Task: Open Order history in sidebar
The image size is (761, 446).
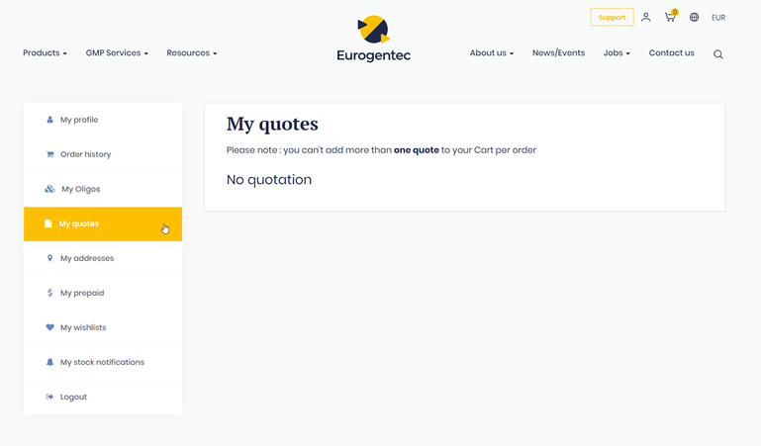Action: pos(85,154)
